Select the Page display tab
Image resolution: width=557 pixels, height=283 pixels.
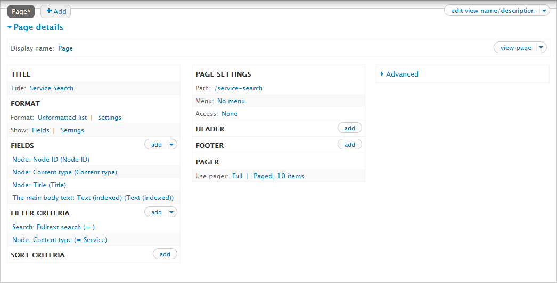click(21, 11)
